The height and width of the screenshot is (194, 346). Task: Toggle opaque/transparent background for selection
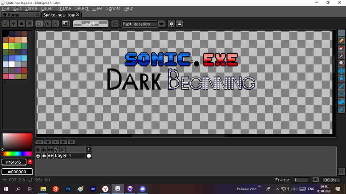point(66,24)
